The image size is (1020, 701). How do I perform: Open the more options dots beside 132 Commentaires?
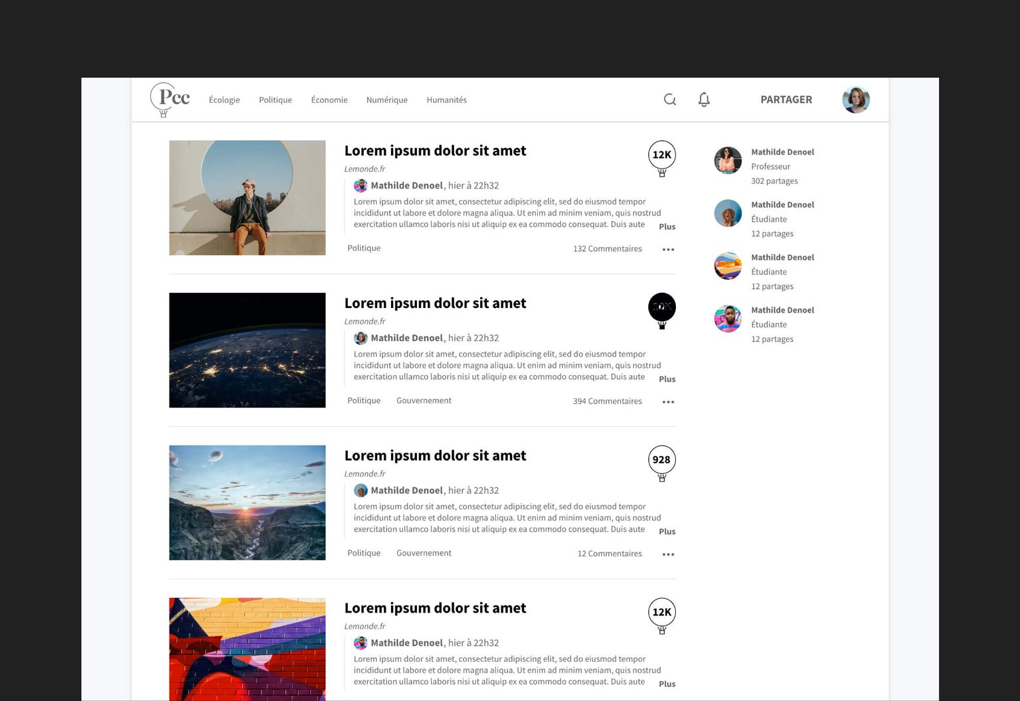click(668, 250)
